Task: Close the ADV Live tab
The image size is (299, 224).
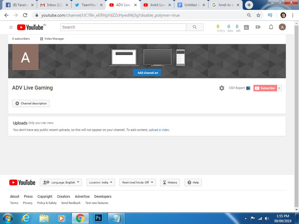Action: 135,5
